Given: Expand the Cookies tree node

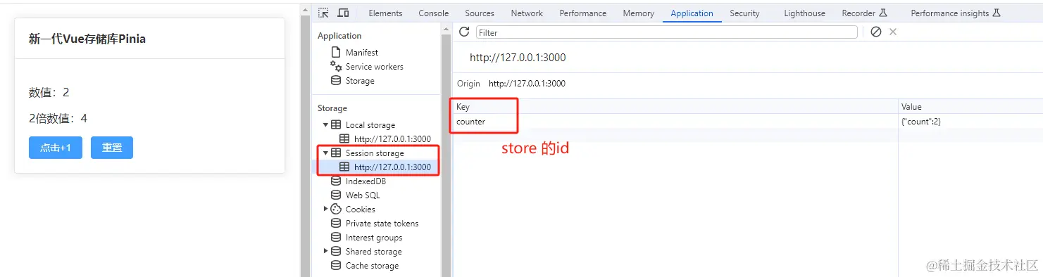Looking at the screenshot, I should pyautogui.click(x=326, y=210).
